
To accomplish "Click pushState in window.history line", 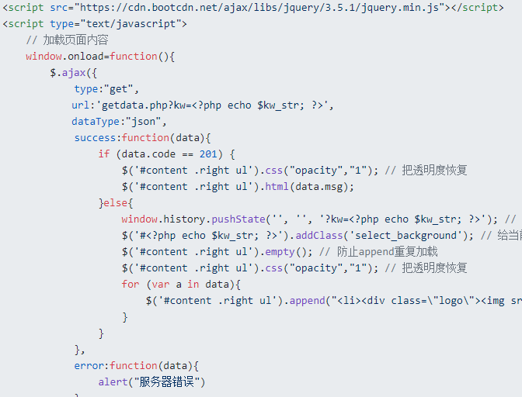I will (238, 219).
